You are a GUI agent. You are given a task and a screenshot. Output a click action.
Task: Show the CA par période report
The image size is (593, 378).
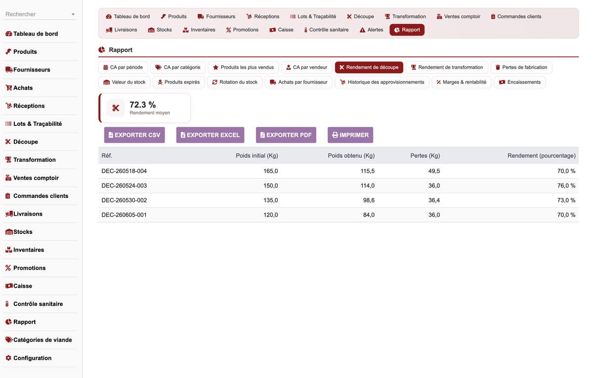(123, 67)
